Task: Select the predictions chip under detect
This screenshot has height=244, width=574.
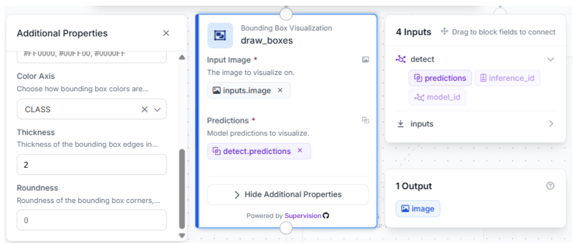Action: 440,78
